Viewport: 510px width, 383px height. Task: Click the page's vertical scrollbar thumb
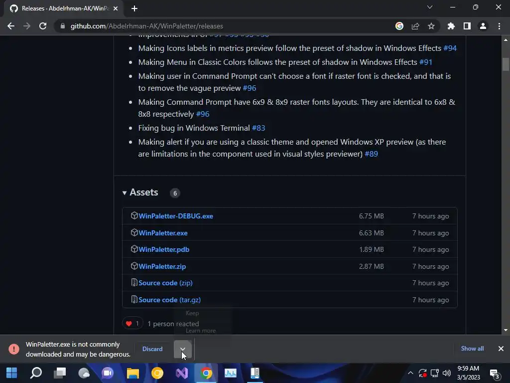(x=506, y=64)
